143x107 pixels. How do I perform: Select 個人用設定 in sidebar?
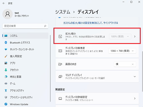tap(25, 56)
